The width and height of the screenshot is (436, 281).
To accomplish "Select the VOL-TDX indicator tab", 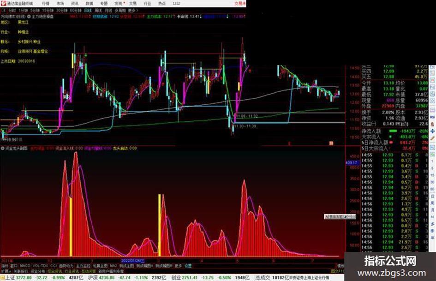I will (x=40, y=266).
